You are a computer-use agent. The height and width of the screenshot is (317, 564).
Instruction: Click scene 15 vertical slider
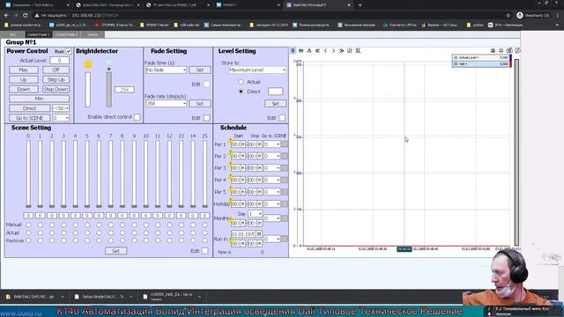[x=204, y=174]
